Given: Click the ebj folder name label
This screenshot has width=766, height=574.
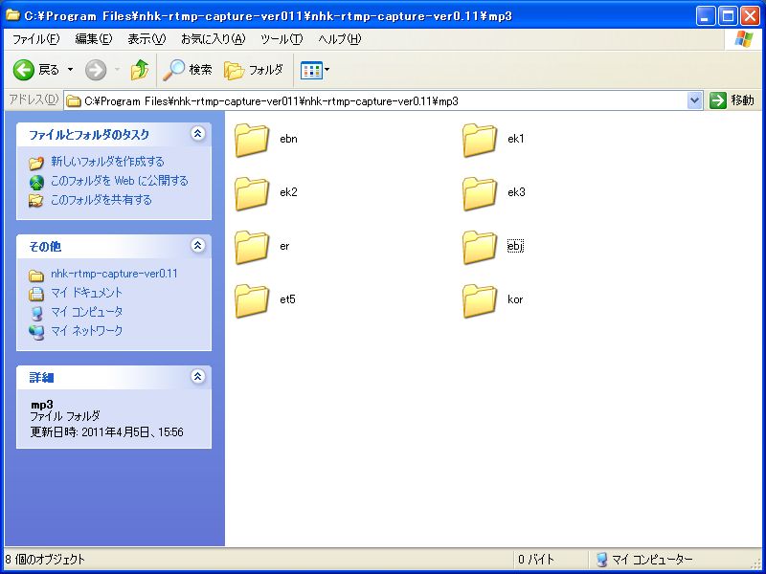Looking at the screenshot, I should tap(515, 246).
